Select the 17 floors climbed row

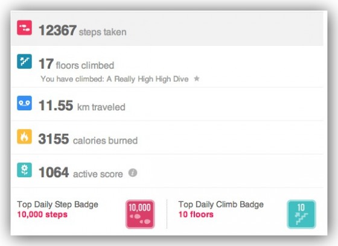point(167,66)
